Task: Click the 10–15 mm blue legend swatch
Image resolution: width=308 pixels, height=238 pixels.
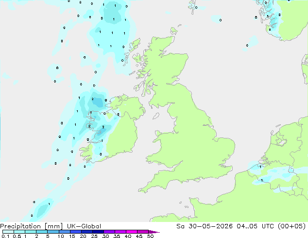Action: tap(64, 232)
